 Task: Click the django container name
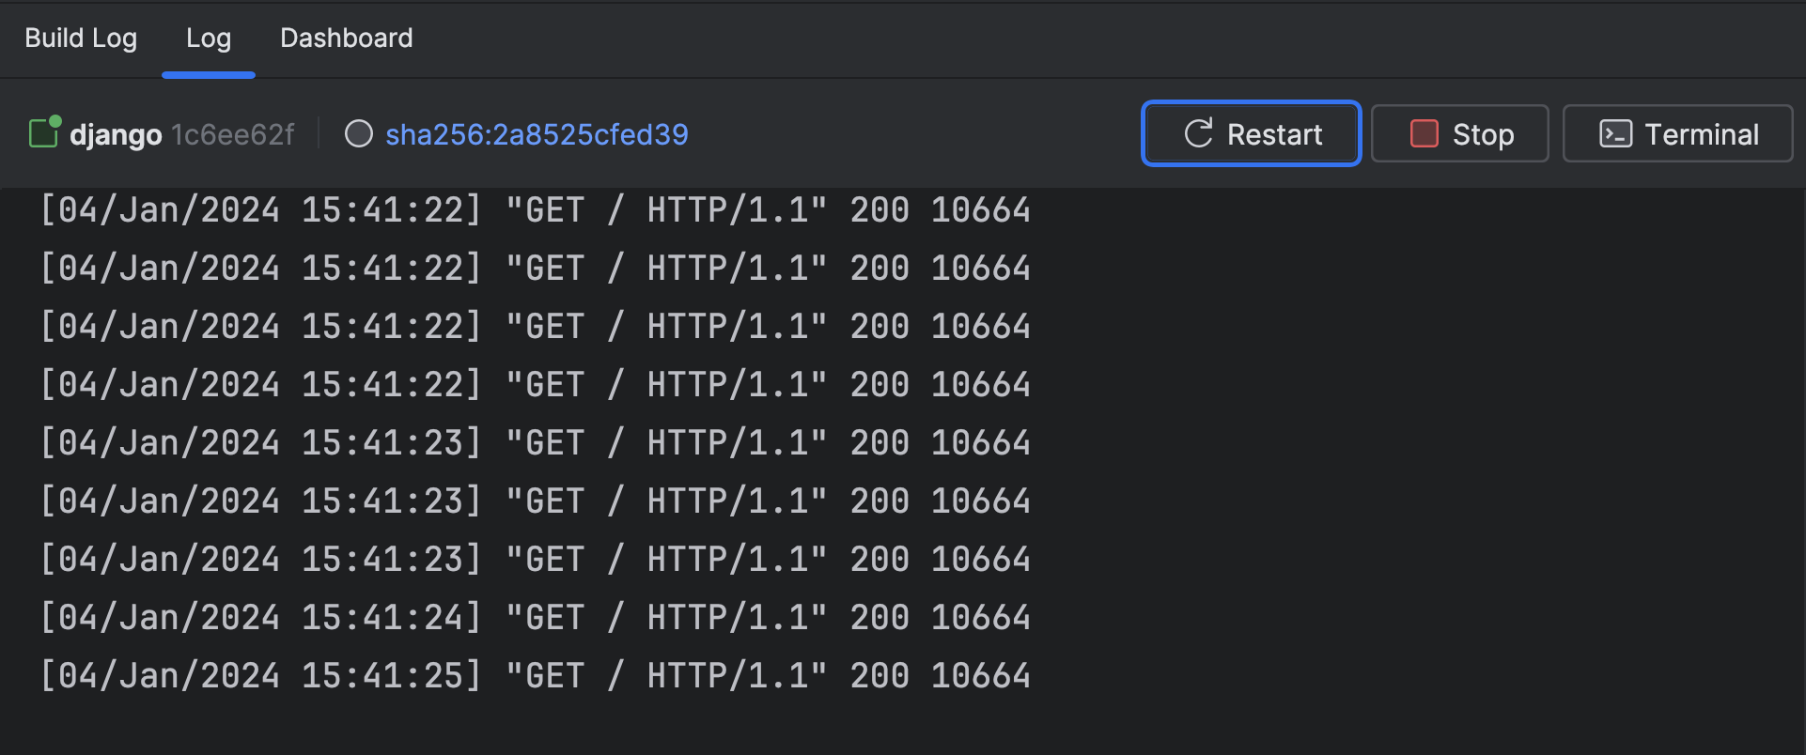[x=116, y=134]
